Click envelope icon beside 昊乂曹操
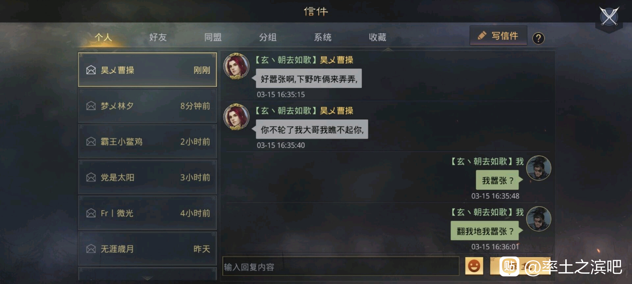The image size is (632, 284). (91, 70)
